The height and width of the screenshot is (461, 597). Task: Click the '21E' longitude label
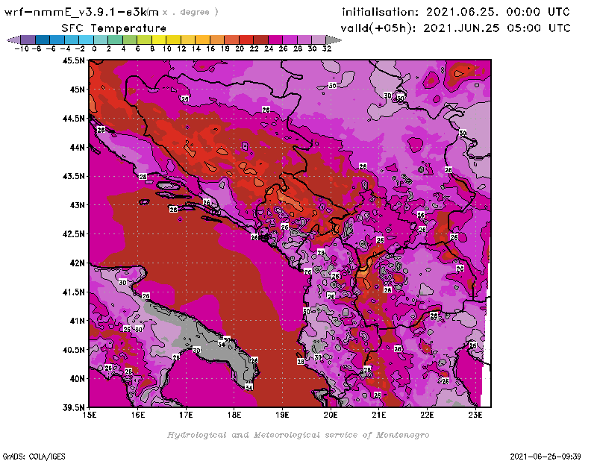pyautogui.click(x=379, y=415)
